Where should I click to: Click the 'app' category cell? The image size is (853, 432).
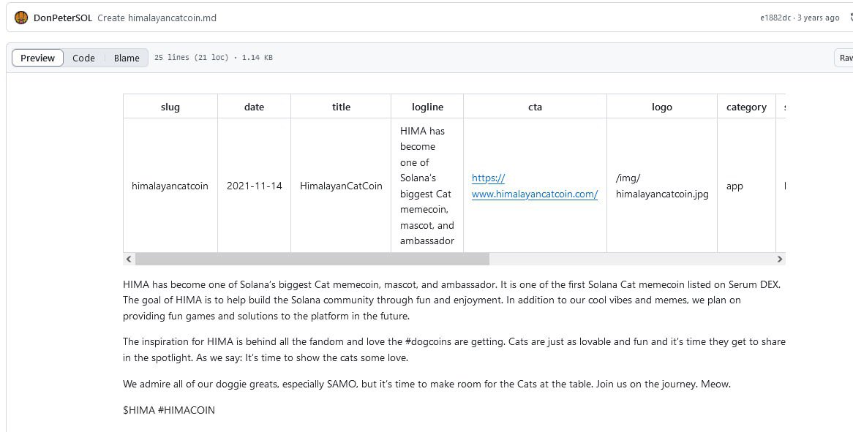746,186
